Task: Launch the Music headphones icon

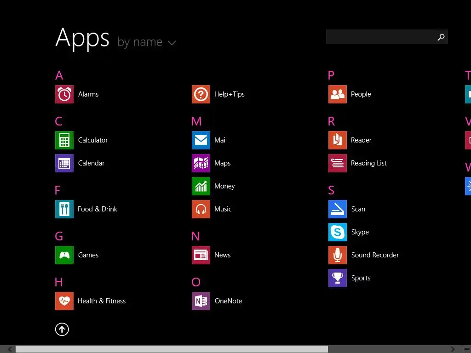Action: (201, 209)
